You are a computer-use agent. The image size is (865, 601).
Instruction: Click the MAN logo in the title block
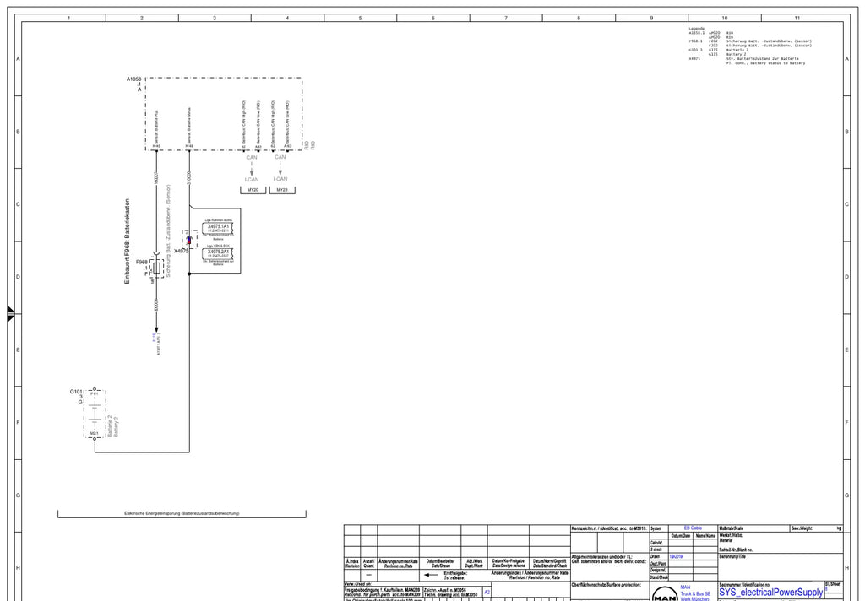(x=665, y=595)
